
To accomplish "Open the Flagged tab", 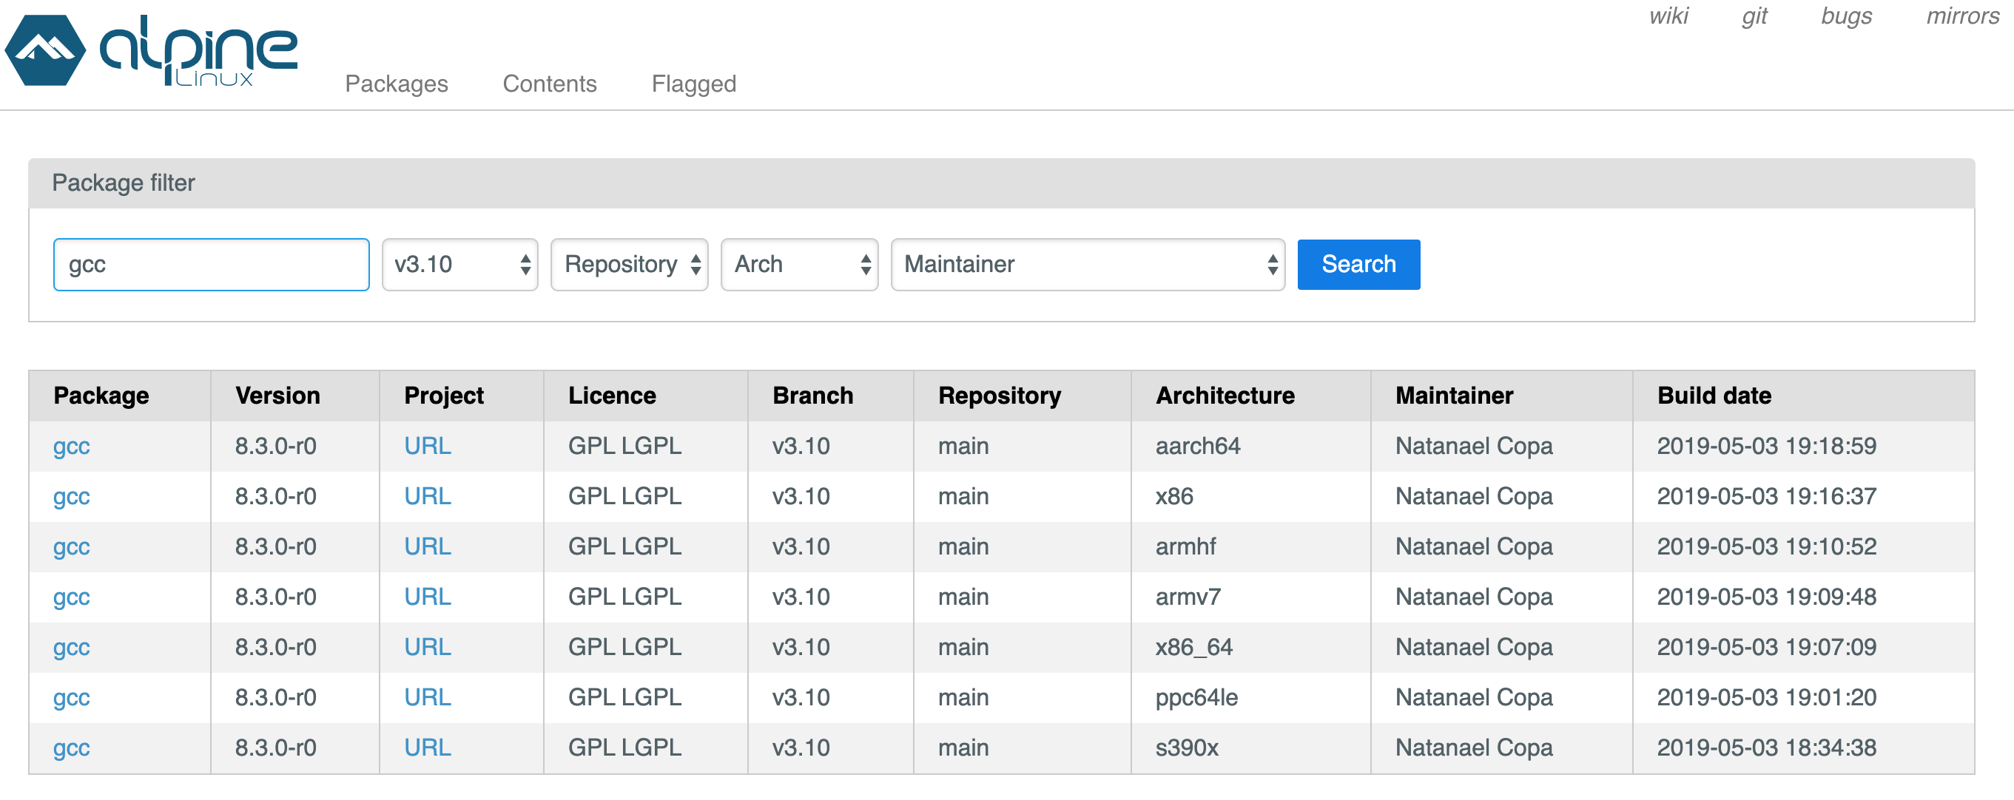I will tap(693, 84).
